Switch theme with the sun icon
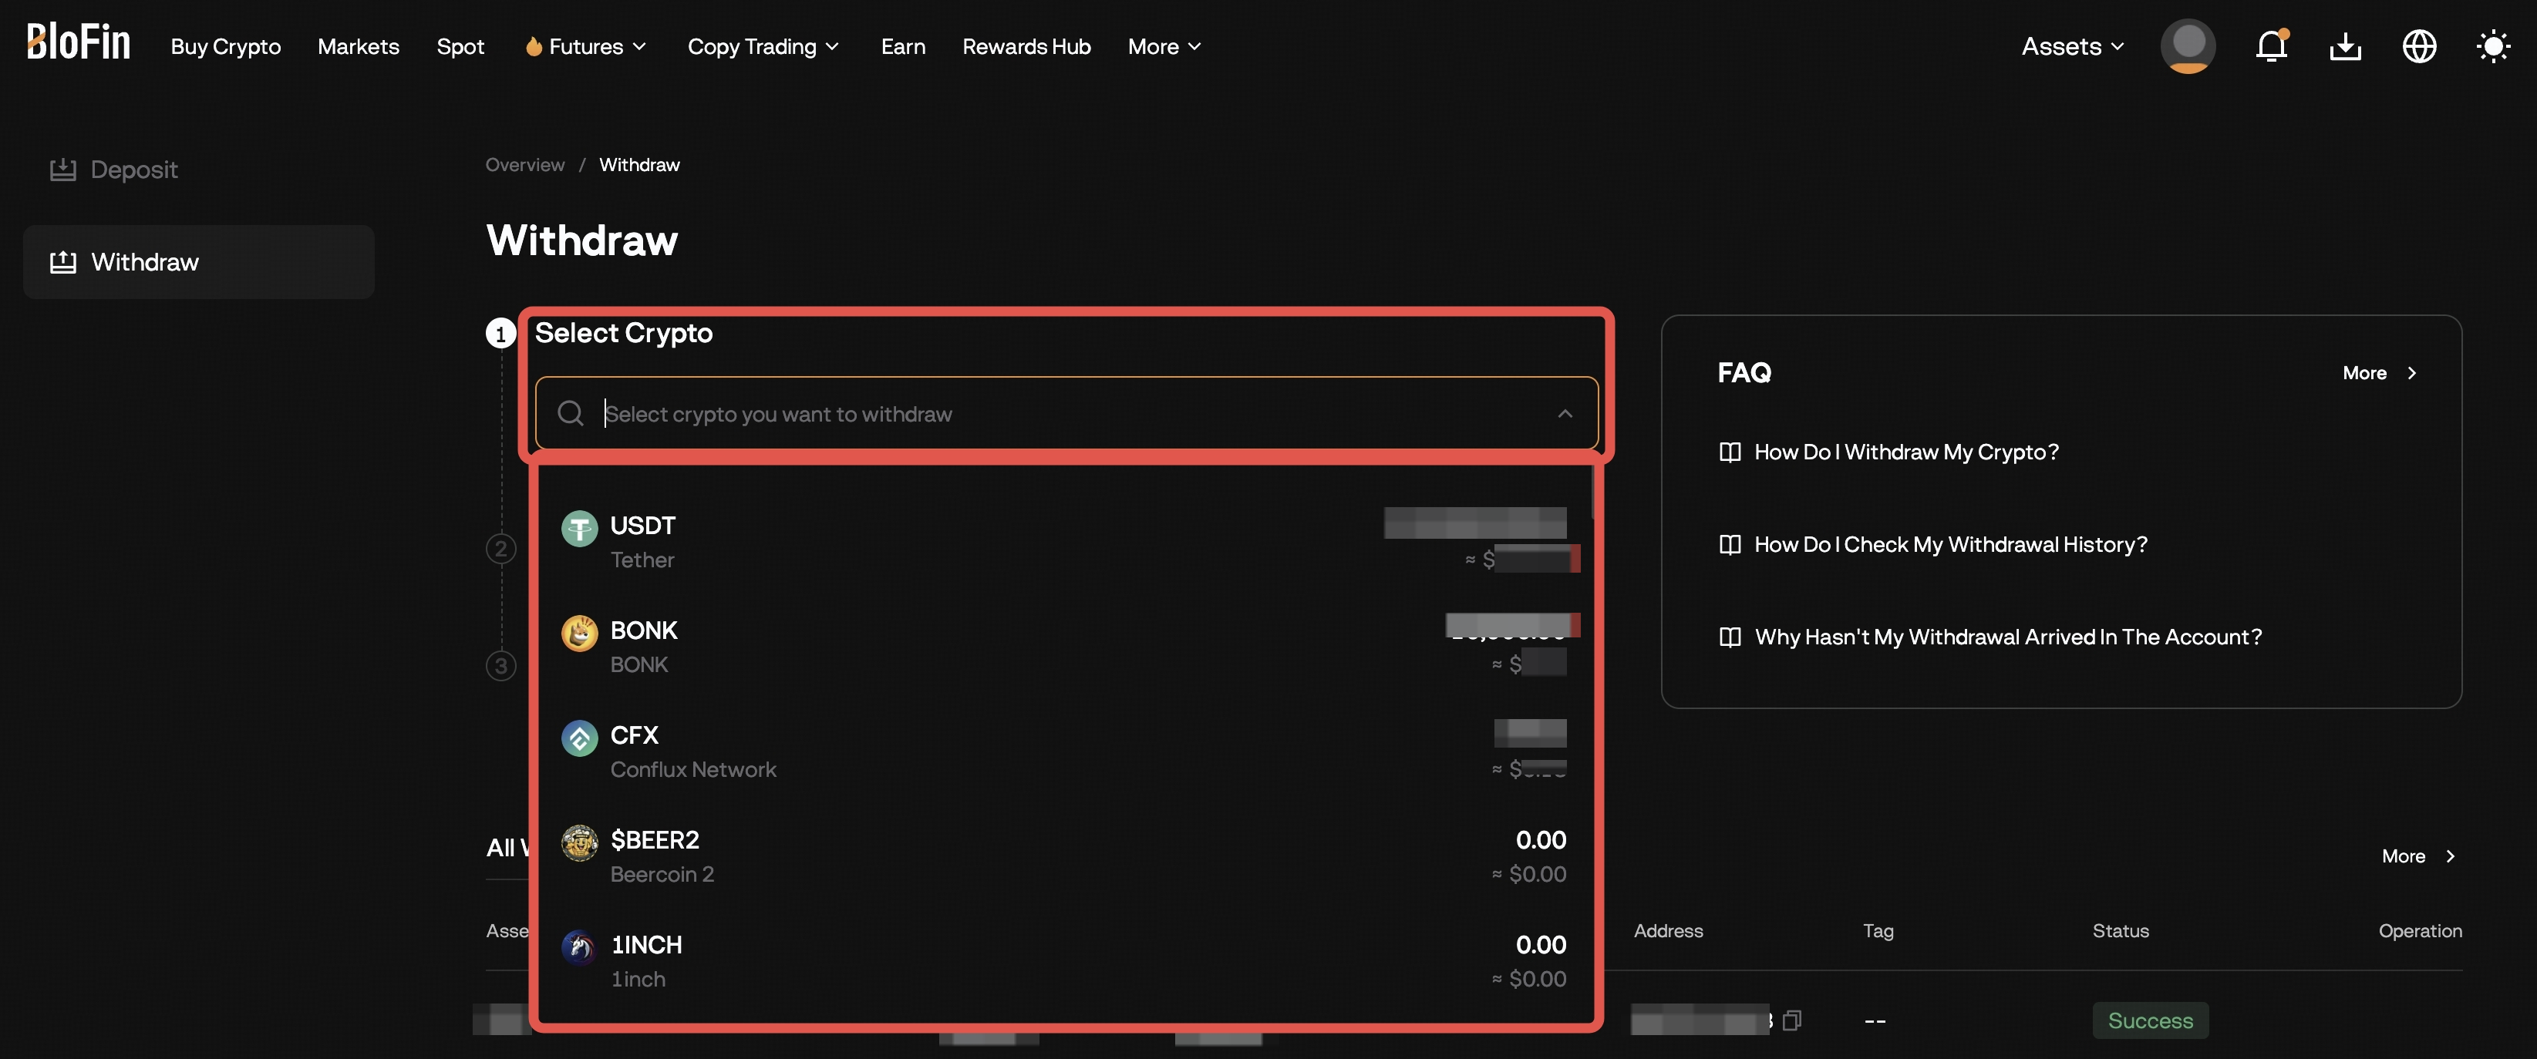 pos(2494,45)
